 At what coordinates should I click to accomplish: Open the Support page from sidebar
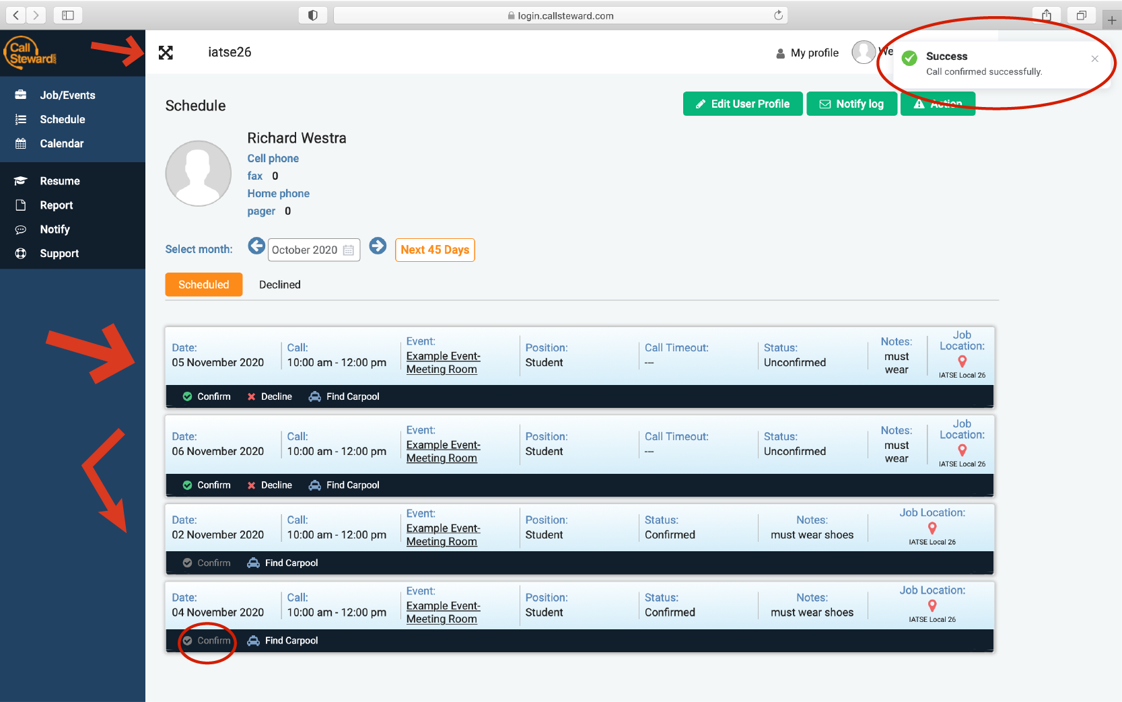click(x=59, y=253)
